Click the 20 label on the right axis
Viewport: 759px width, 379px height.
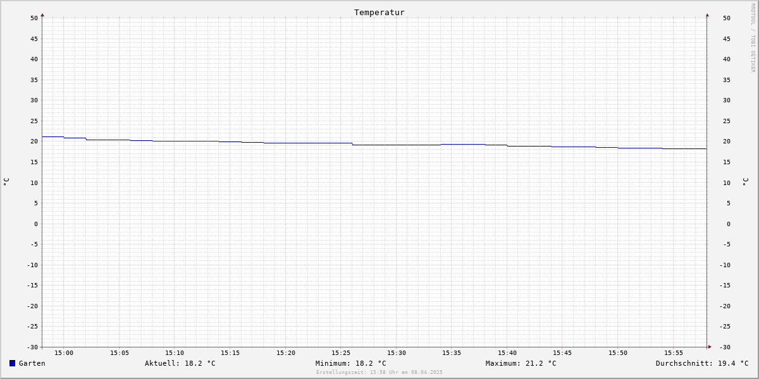click(x=727, y=141)
